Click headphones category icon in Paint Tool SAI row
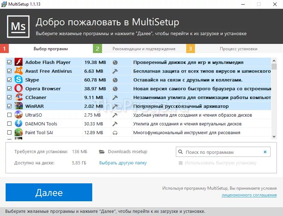 [115, 133]
